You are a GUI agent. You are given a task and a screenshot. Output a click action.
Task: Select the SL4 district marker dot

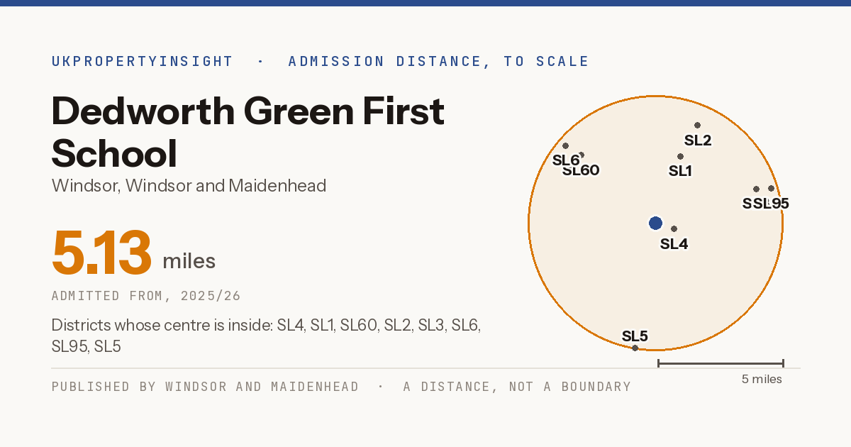coord(674,228)
